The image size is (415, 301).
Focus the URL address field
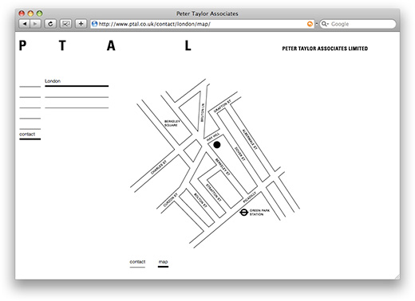point(202,24)
